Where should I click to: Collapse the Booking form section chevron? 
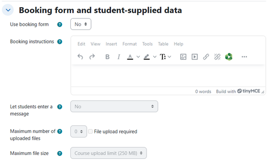click(8, 10)
